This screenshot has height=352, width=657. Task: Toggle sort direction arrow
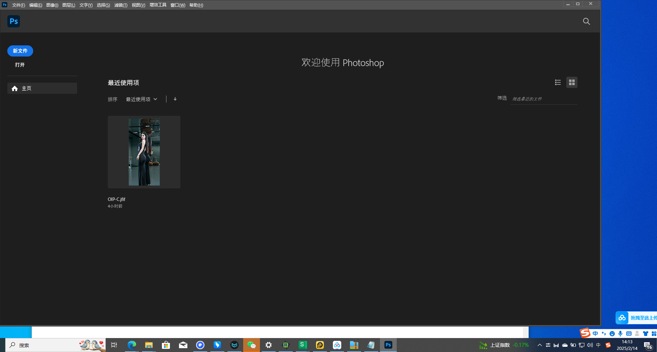(x=175, y=99)
